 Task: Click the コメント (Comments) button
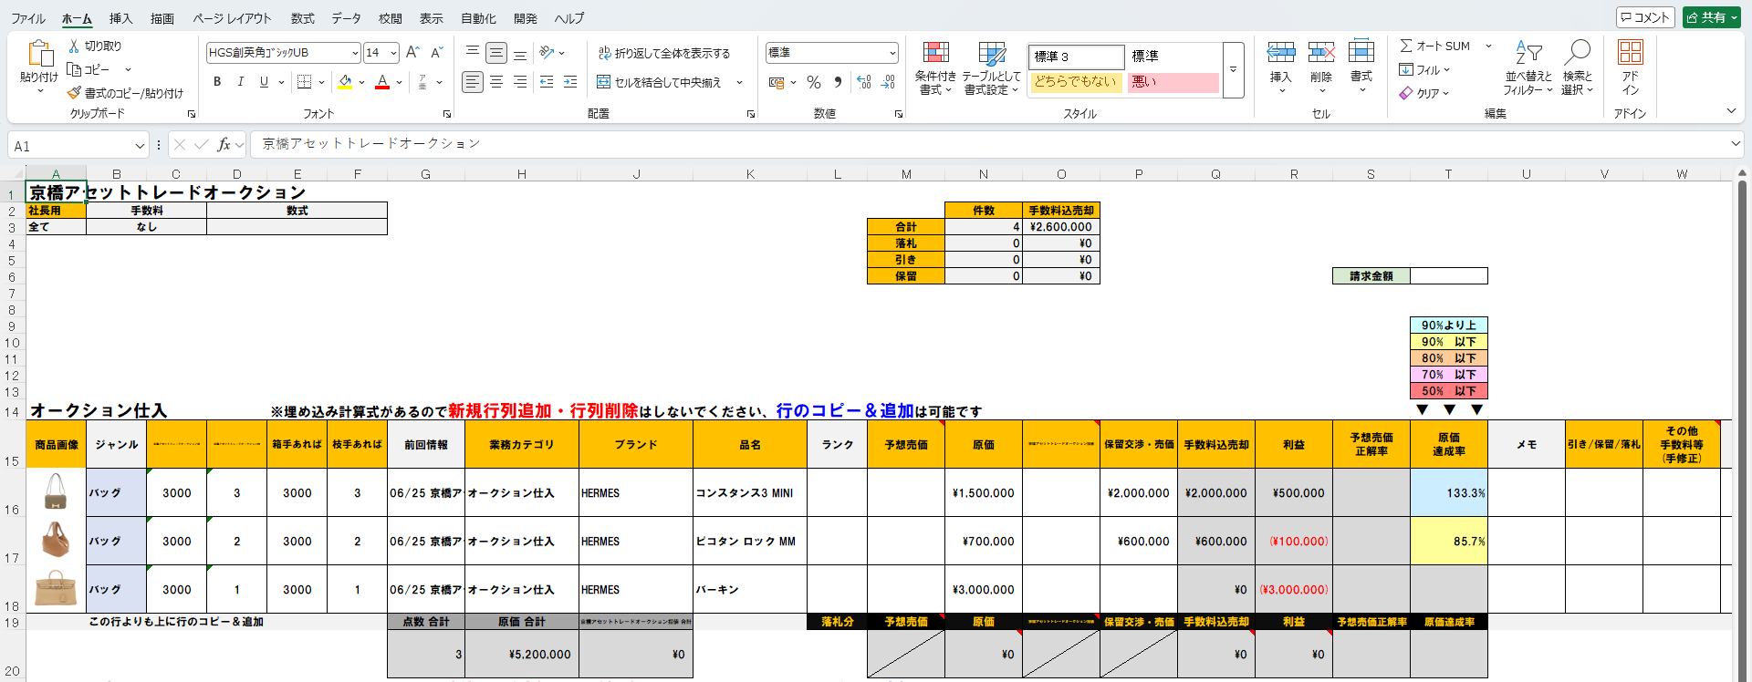tap(1645, 17)
